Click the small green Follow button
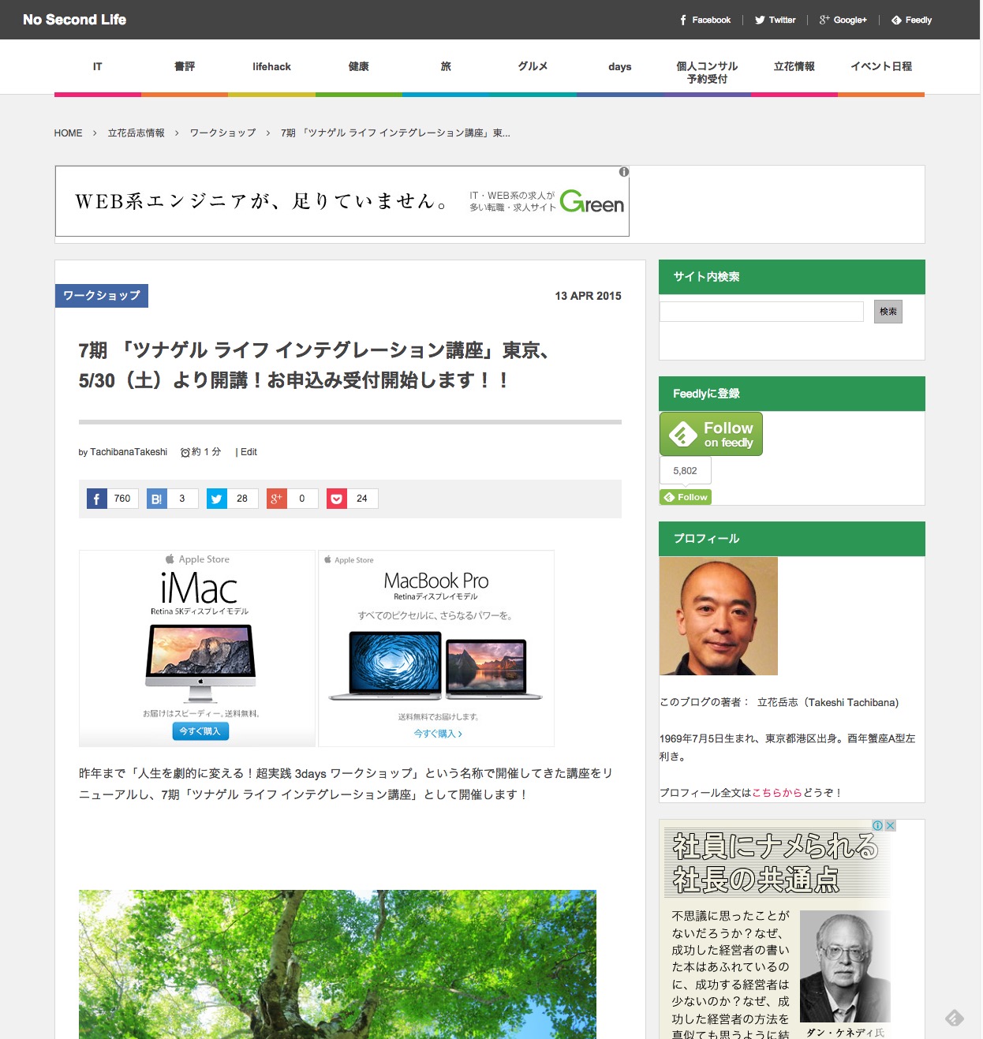Viewport: 983px width, 1039px height. point(686,497)
